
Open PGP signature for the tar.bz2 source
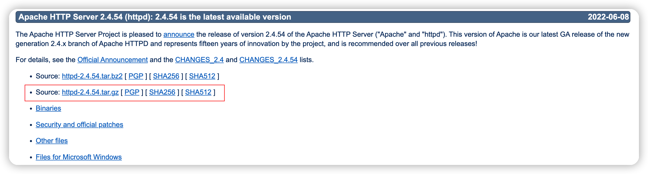tap(136, 76)
